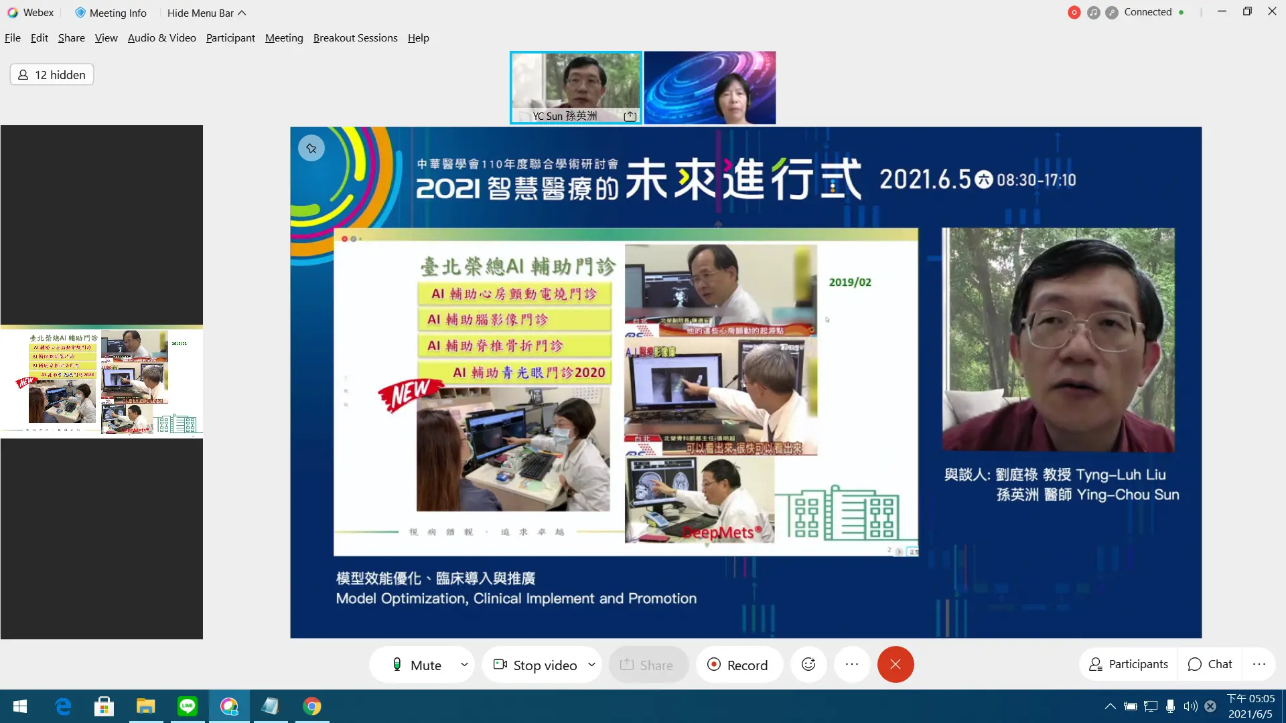1286x723 pixels.
Task: Open the Audio & Video menu
Action: (x=161, y=37)
